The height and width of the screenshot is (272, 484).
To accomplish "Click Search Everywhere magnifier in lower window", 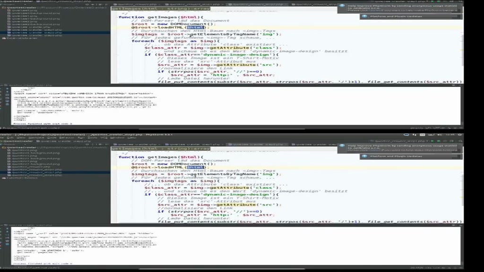I will [x=460, y=141].
